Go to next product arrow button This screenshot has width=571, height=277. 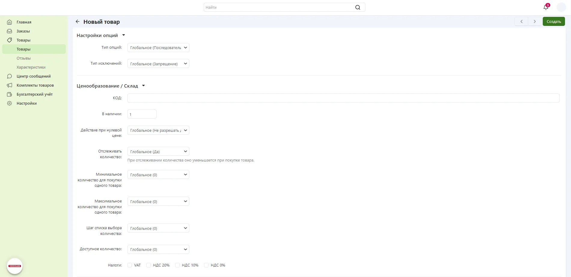click(534, 22)
